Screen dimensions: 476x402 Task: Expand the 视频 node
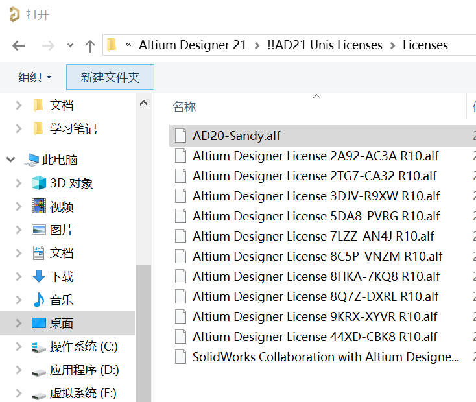pos(19,206)
